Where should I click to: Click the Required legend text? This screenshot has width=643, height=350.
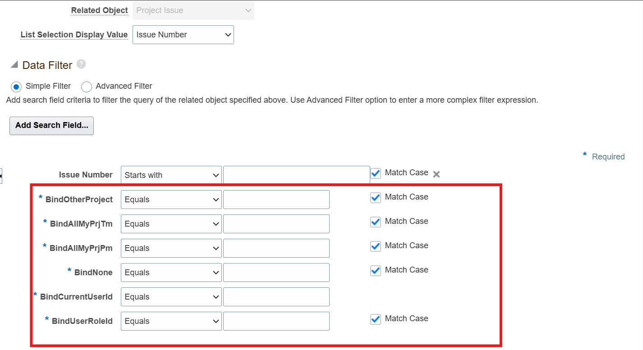(x=608, y=157)
